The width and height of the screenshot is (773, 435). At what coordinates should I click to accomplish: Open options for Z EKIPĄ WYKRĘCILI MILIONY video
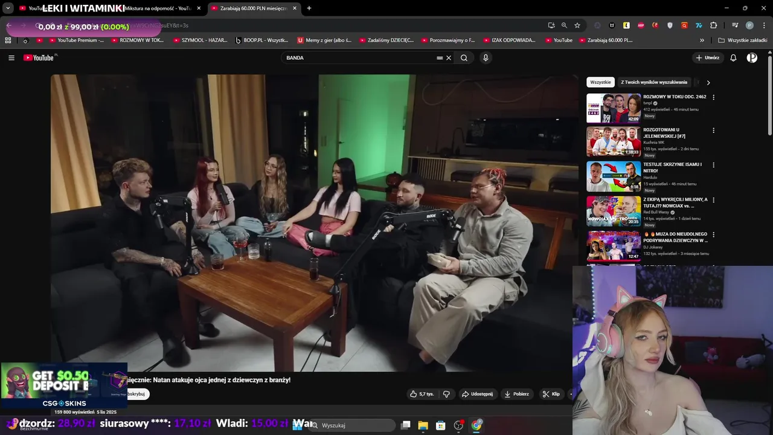(x=713, y=200)
